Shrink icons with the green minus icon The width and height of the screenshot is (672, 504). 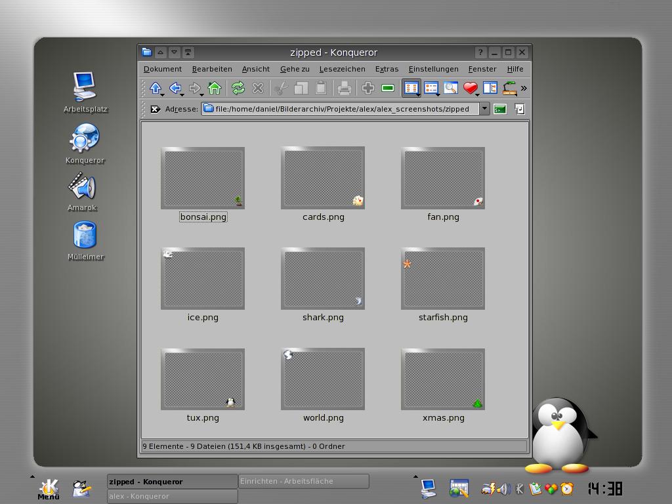click(x=388, y=88)
